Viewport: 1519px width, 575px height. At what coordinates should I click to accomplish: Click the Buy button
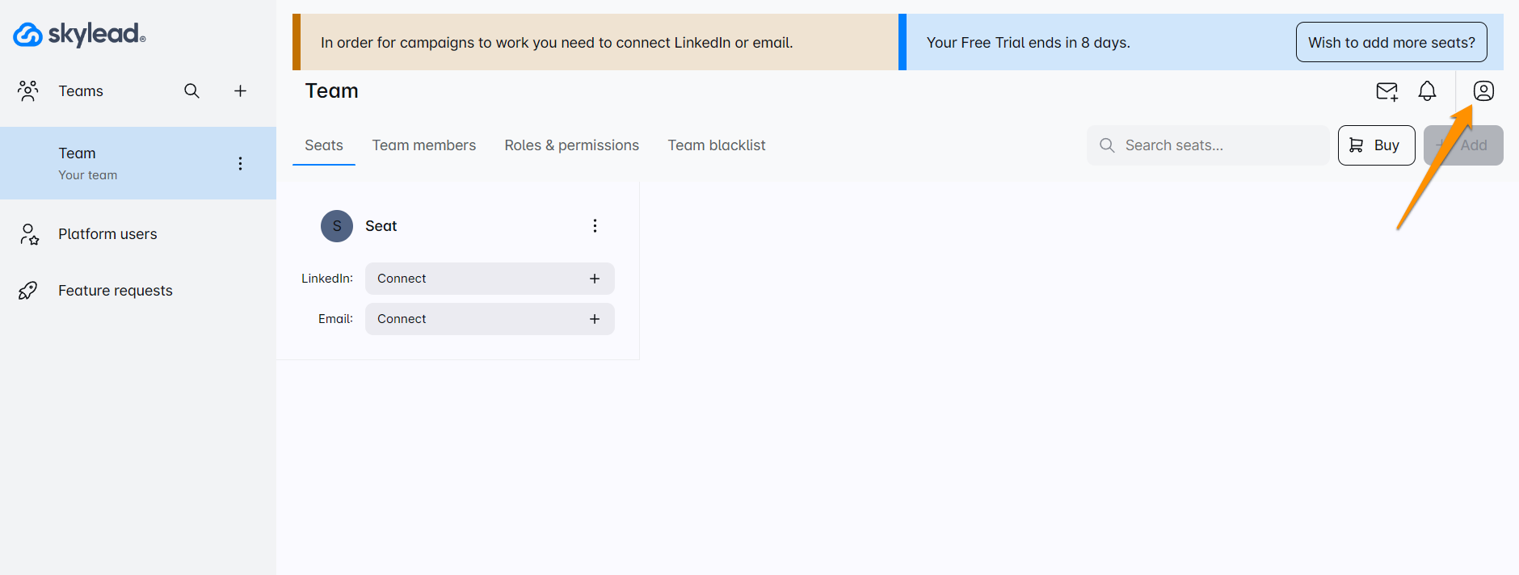tap(1376, 145)
